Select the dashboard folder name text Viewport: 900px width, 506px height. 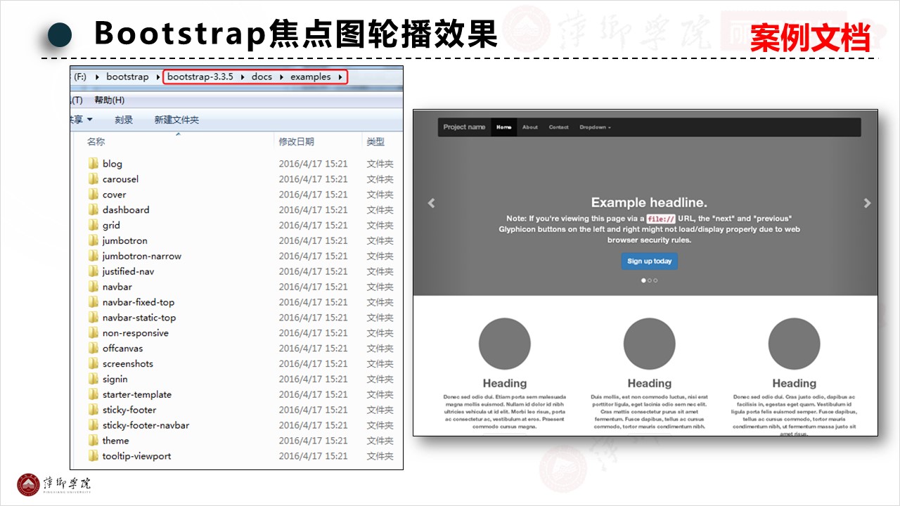pos(126,210)
